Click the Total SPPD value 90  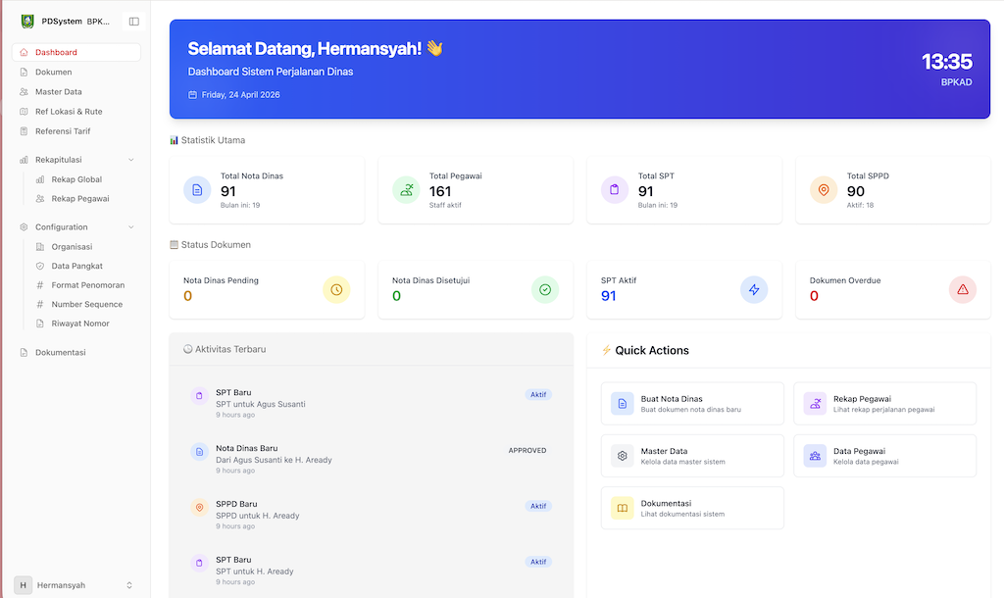(x=856, y=191)
